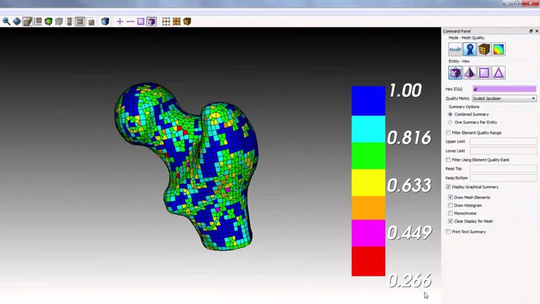
Task: Check the Draw Histogram option
Action: pos(450,205)
